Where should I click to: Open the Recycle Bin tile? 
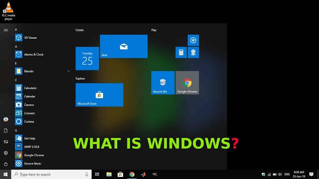tap(163, 83)
